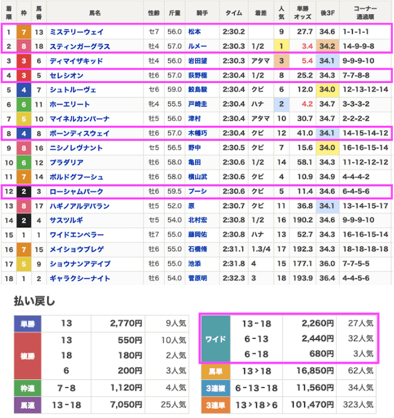394x418 pixels.
Task: Click the 7,050円 quinella payout
Action: coord(126,405)
